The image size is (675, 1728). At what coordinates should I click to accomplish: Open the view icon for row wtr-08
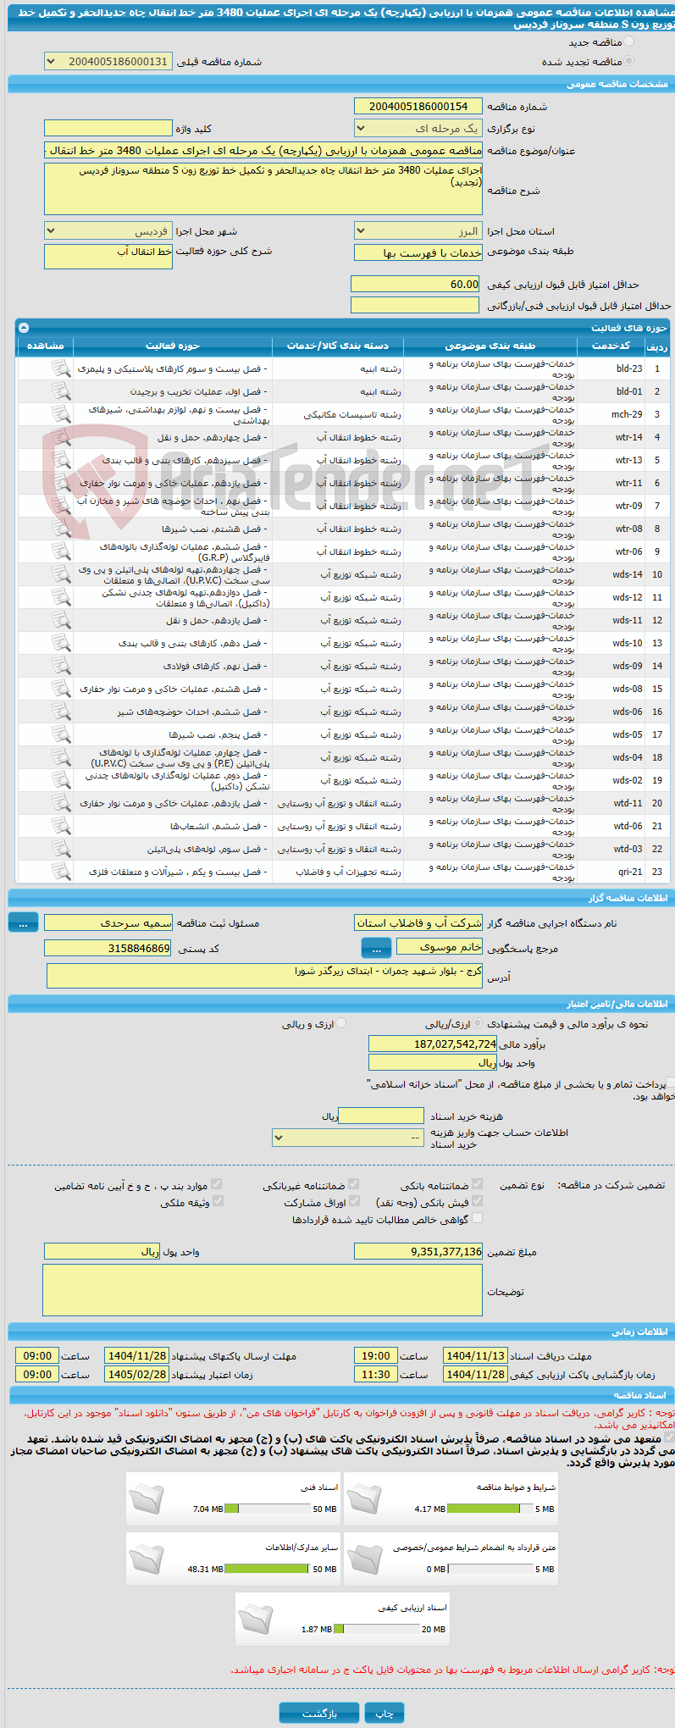60,529
